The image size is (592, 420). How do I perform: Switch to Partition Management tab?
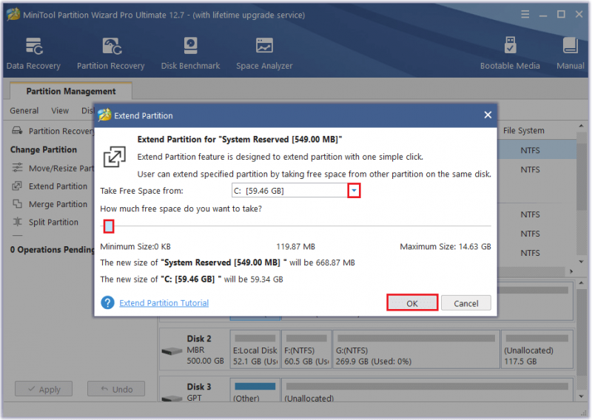pyautogui.click(x=71, y=91)
